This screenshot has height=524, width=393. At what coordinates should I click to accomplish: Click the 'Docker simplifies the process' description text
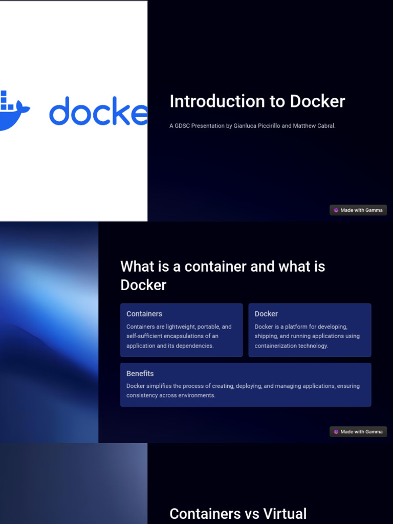pyautogui.click(x=243, y=390)
